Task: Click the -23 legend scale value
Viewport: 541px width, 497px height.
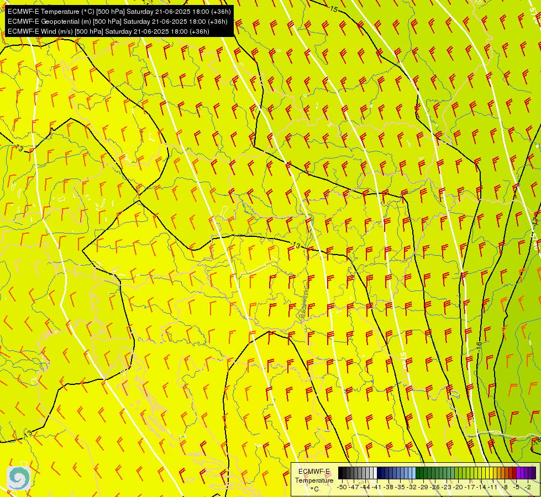Action: pyautogui.click(x=447, y=487)
